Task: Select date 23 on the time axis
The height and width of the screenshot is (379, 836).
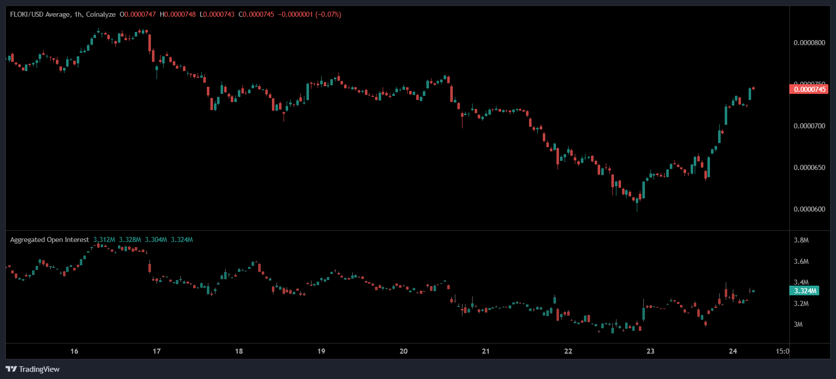Action: [x=651, y=351]
